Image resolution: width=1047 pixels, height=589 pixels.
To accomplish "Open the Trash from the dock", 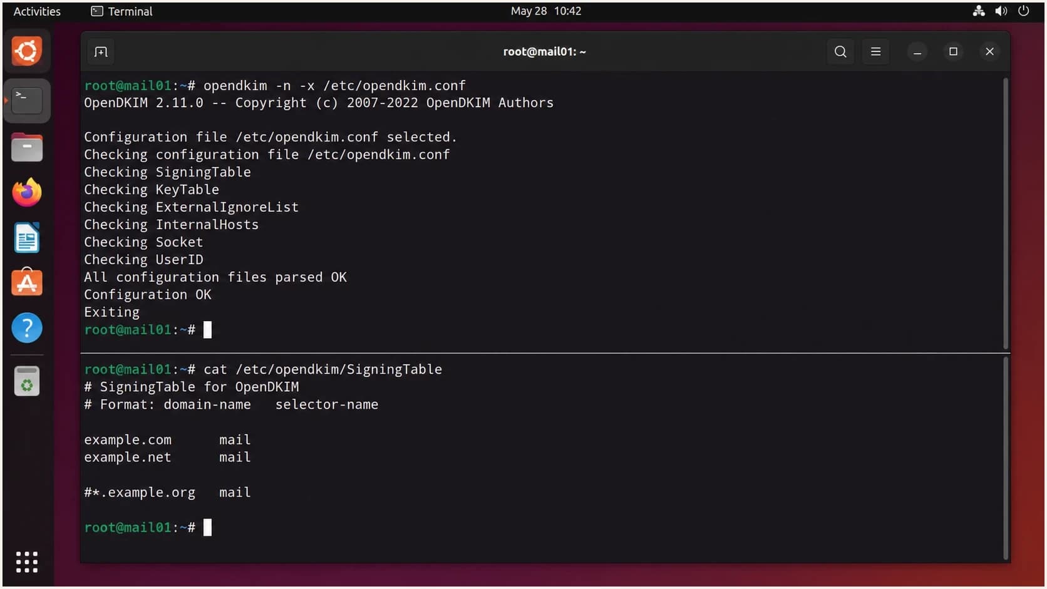I will (x=27, y=381).
